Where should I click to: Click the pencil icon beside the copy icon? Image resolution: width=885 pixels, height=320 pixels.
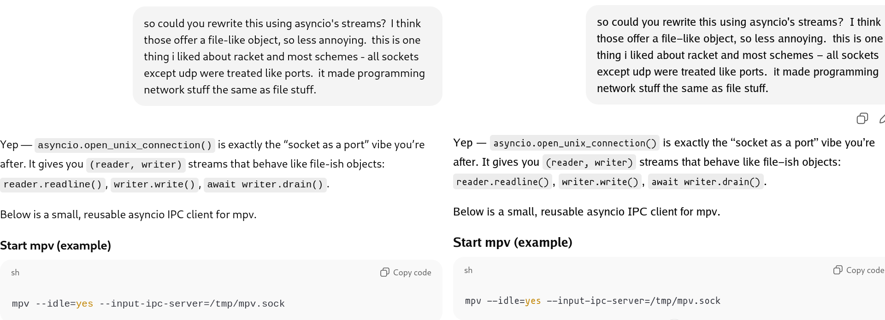882,119
